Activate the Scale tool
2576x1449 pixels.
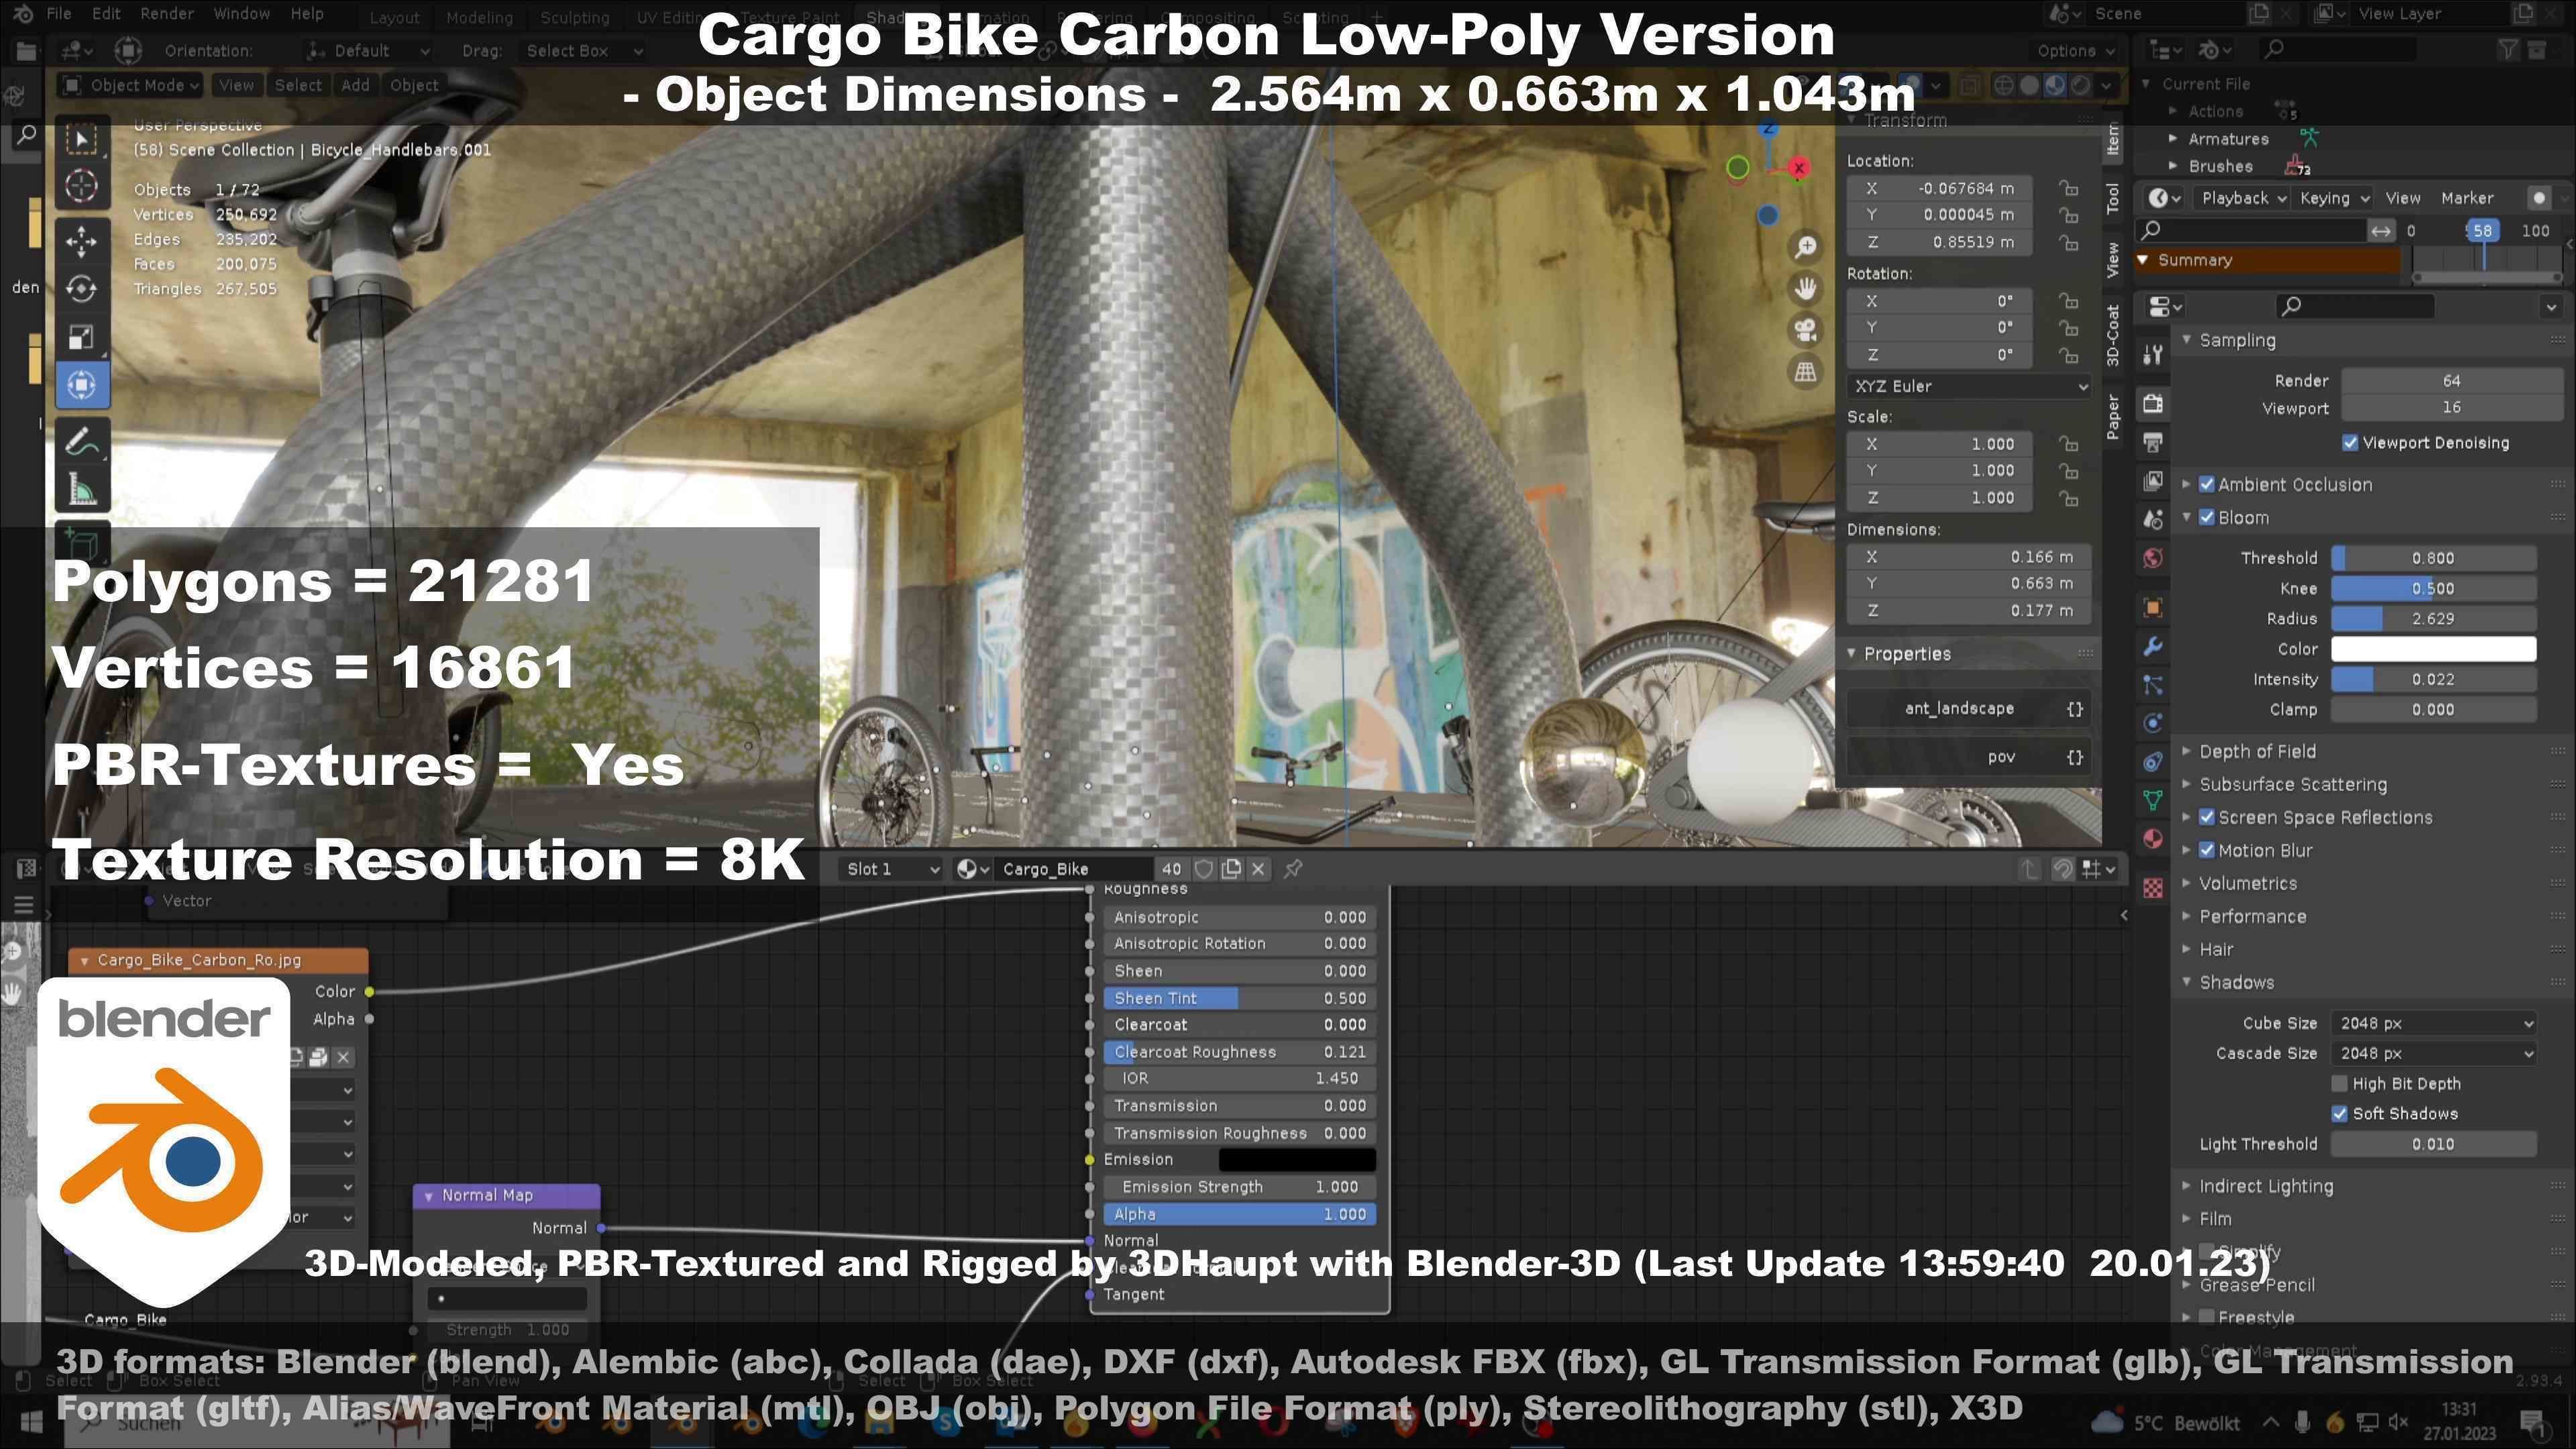pyautogui.click(x=82, y=337)
